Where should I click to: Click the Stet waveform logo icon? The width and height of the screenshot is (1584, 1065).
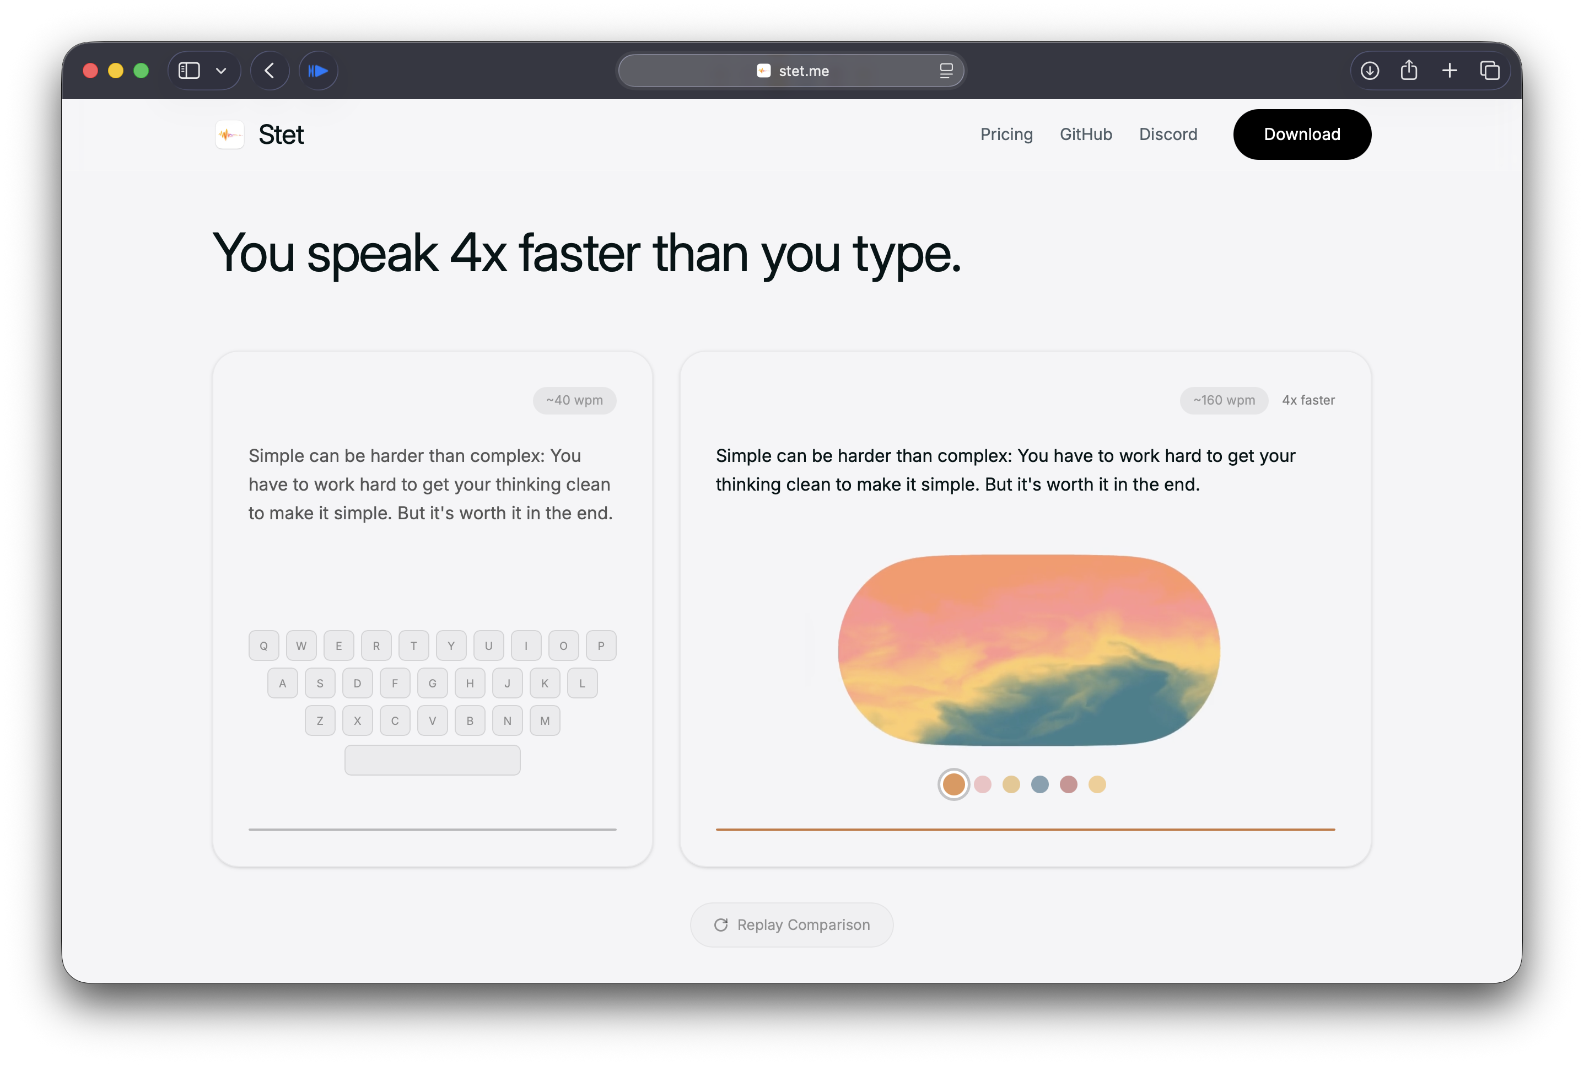click(229, 135)
